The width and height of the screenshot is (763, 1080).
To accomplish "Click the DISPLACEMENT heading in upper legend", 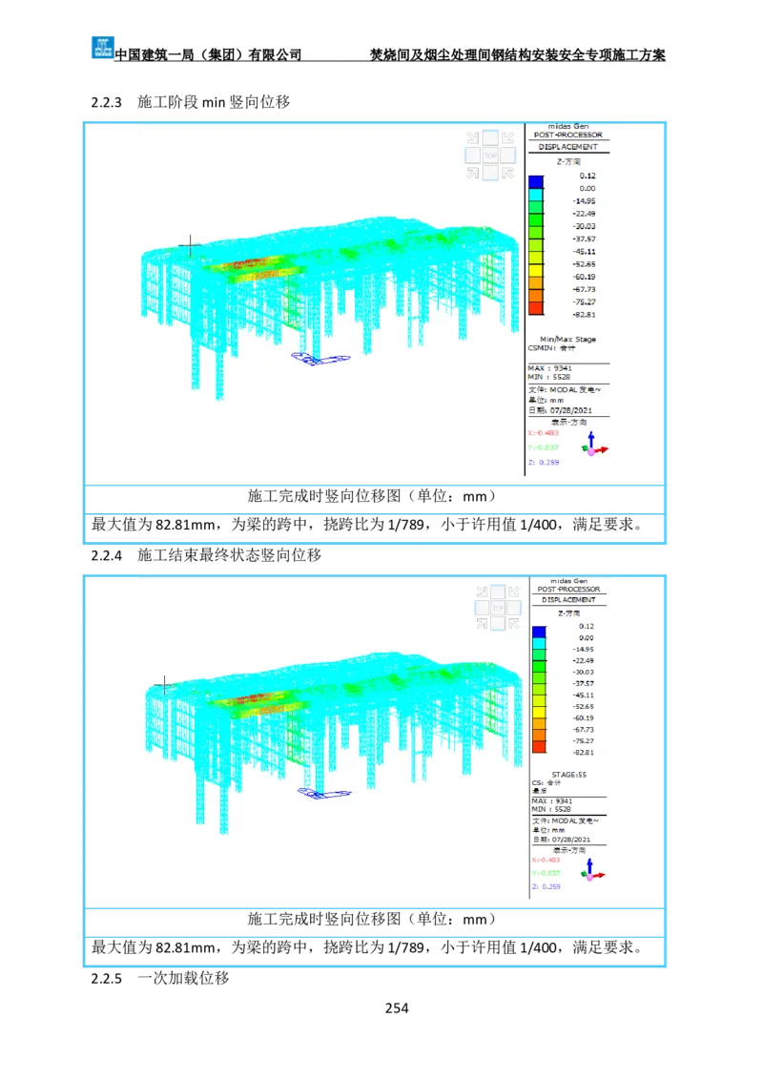I will point(568,147).
